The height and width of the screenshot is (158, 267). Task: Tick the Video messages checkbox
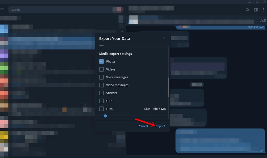tap(101, 85)
